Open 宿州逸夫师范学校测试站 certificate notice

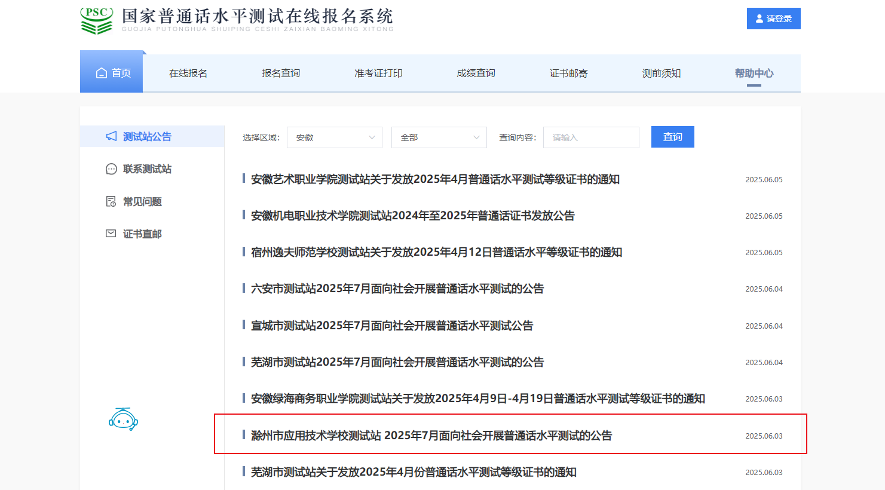(436, 252)
